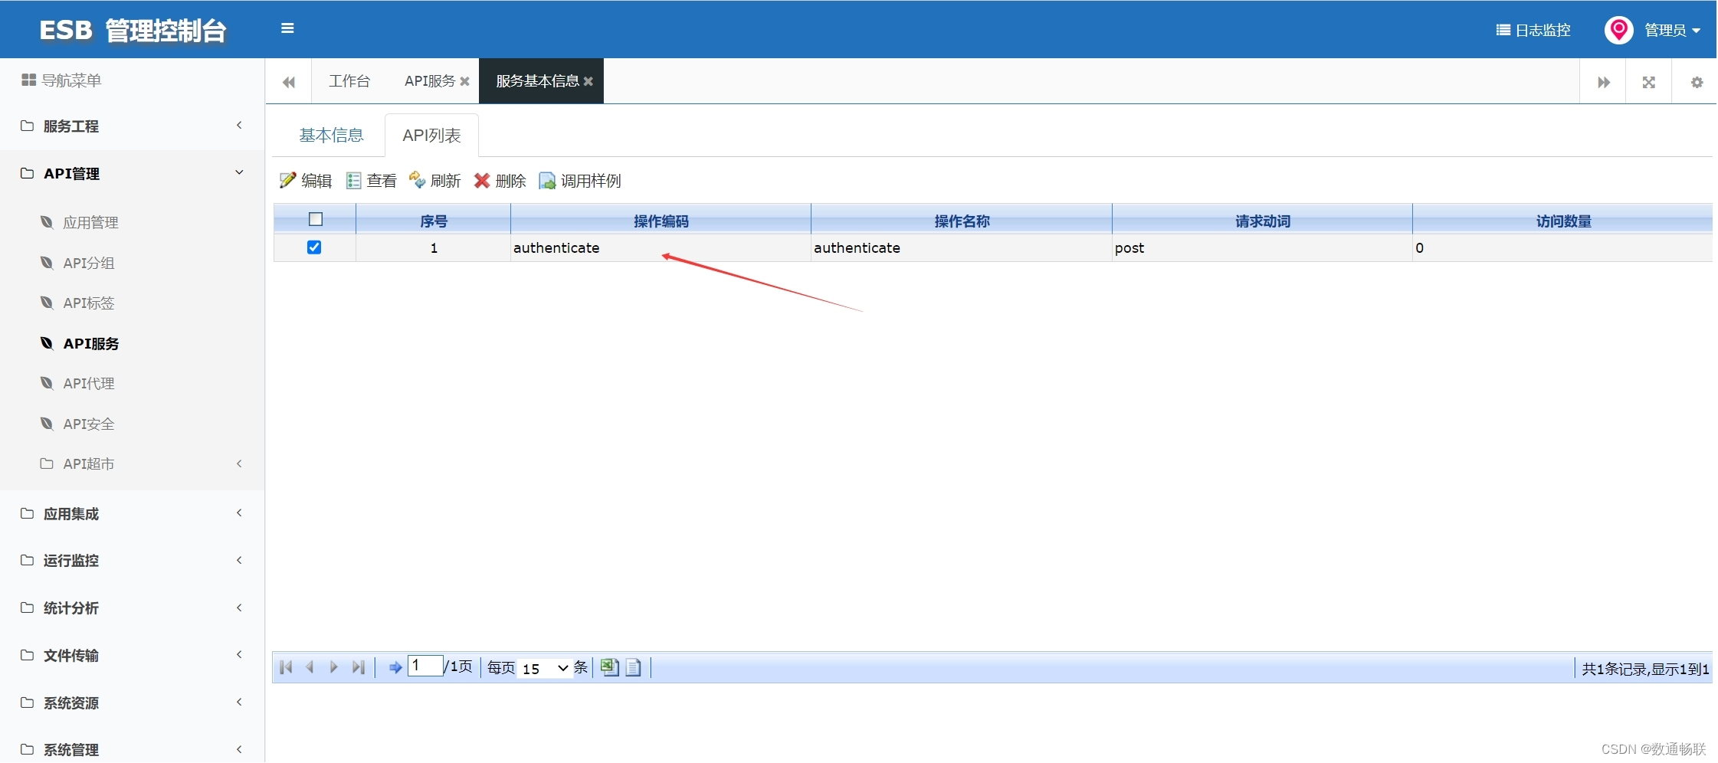This screenshot has width=1718, height=763.
Task: Open 应用管理 in the sidebar
Action: tap(90, 222)
